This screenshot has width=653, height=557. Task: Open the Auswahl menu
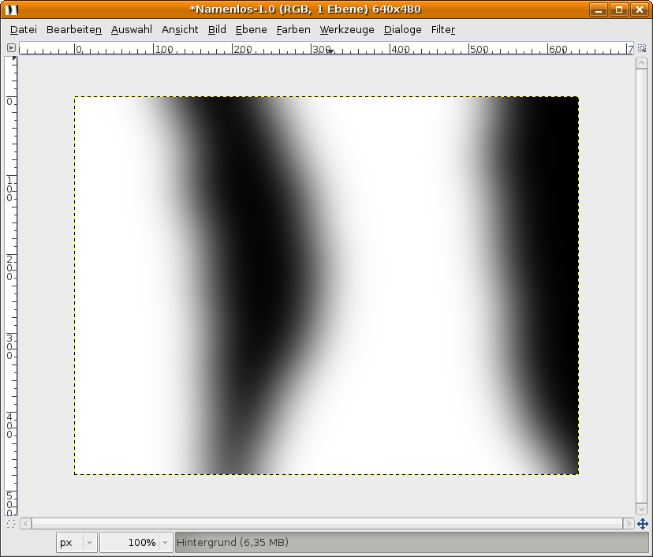coord(131,29)
